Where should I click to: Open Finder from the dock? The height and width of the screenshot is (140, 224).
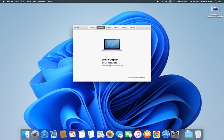(x=26, y=134)
